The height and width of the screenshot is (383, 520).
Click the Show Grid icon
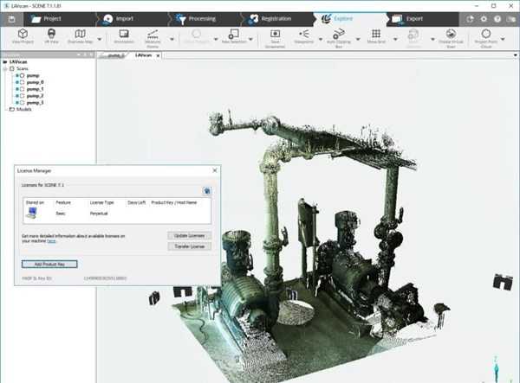tap(376, 35)
